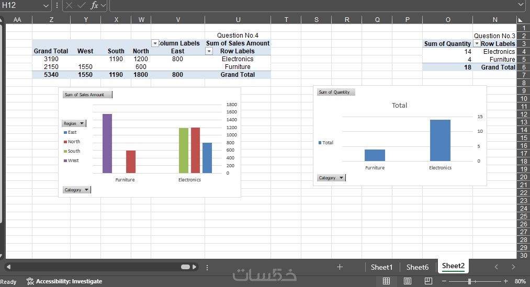Screen dimensions: 530x287
Task: Open the Column Labels filter dropdown
Action: [155, 43]
